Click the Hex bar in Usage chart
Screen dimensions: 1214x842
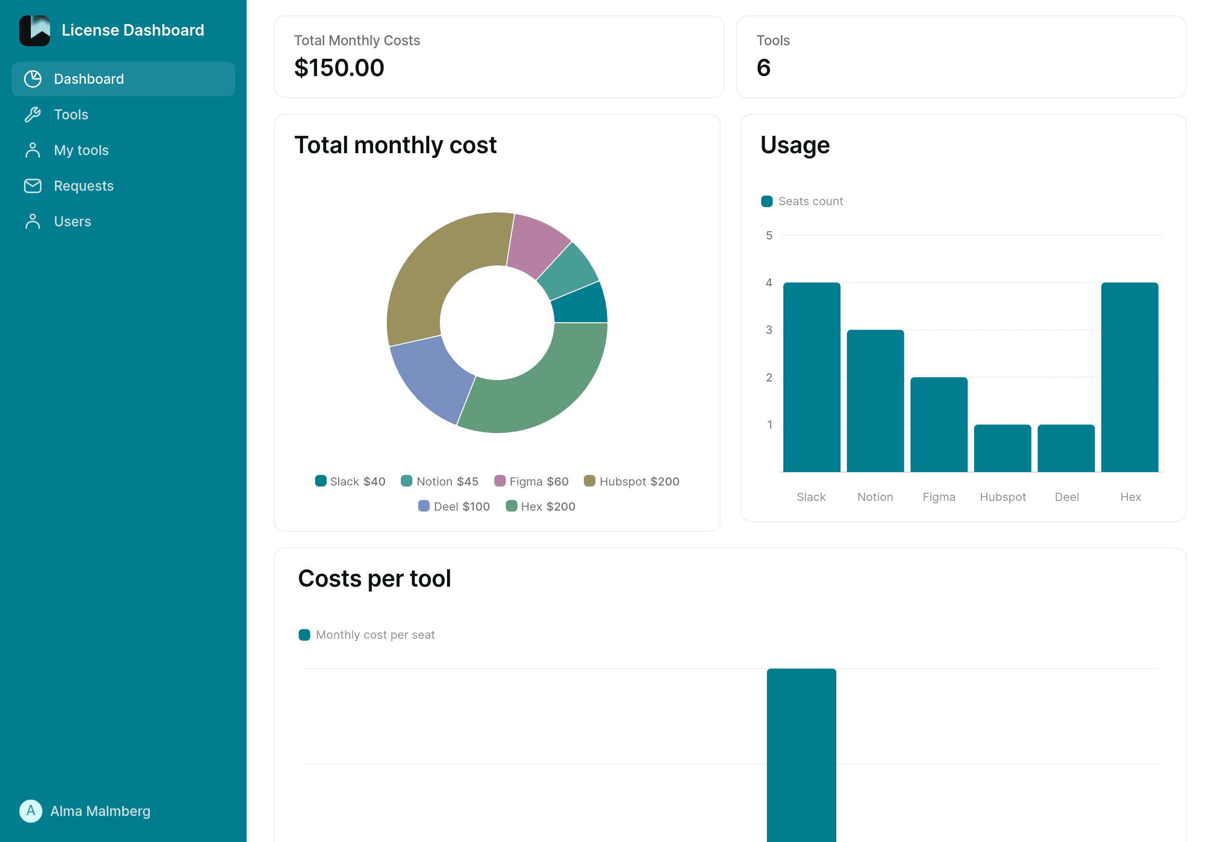point(1130,377)
